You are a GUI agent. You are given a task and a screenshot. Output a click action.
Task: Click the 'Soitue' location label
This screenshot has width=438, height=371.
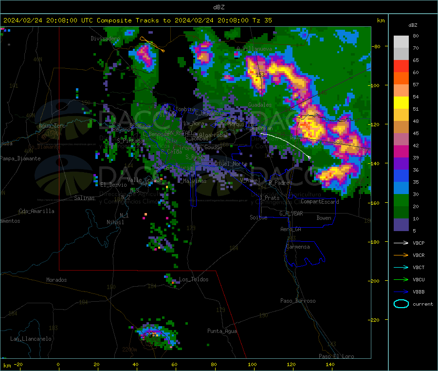pos(258,217)
